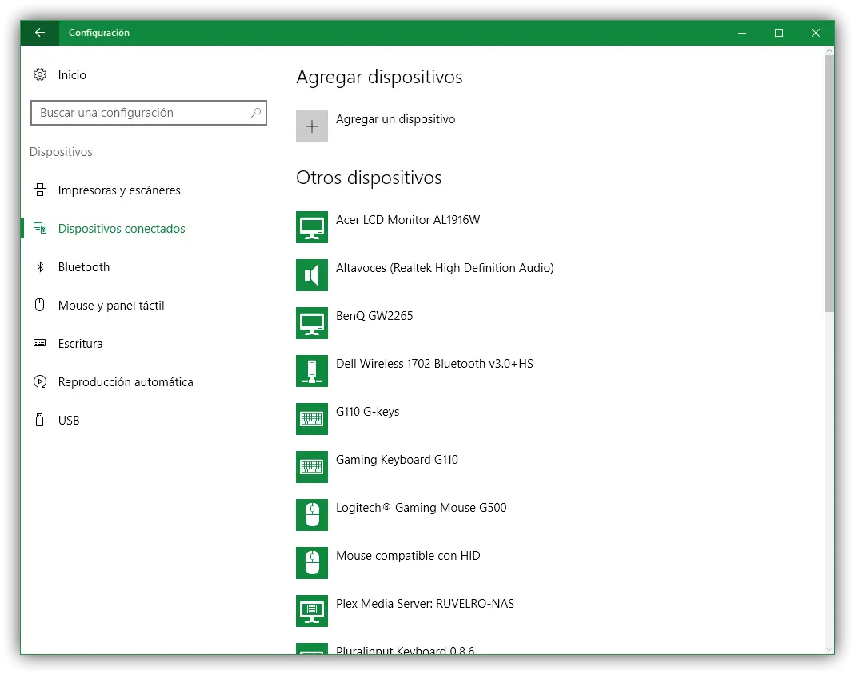Viewport: 855px width, 675px height.
Task: Click the vertical scrollbar thumb
Action: coord(829,182)
